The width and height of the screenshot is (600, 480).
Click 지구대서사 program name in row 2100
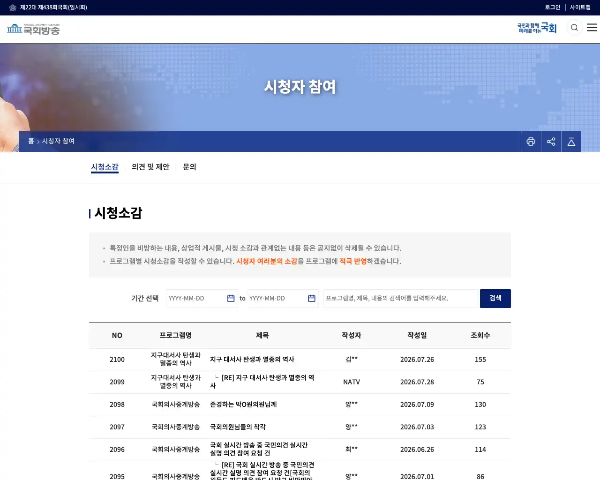[x=176, y=359]
